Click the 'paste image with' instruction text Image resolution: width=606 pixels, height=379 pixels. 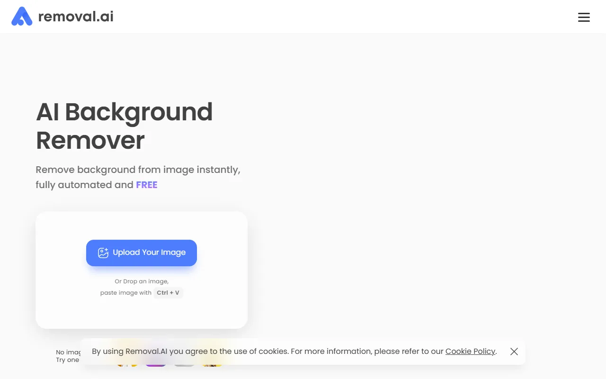(x=125, y=292)
